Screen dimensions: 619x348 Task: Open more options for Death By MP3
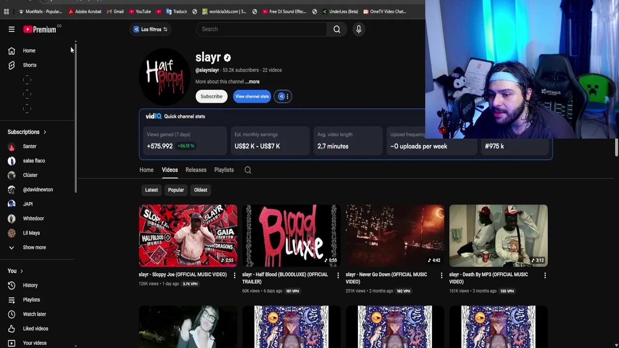click(x=545, y=275)
